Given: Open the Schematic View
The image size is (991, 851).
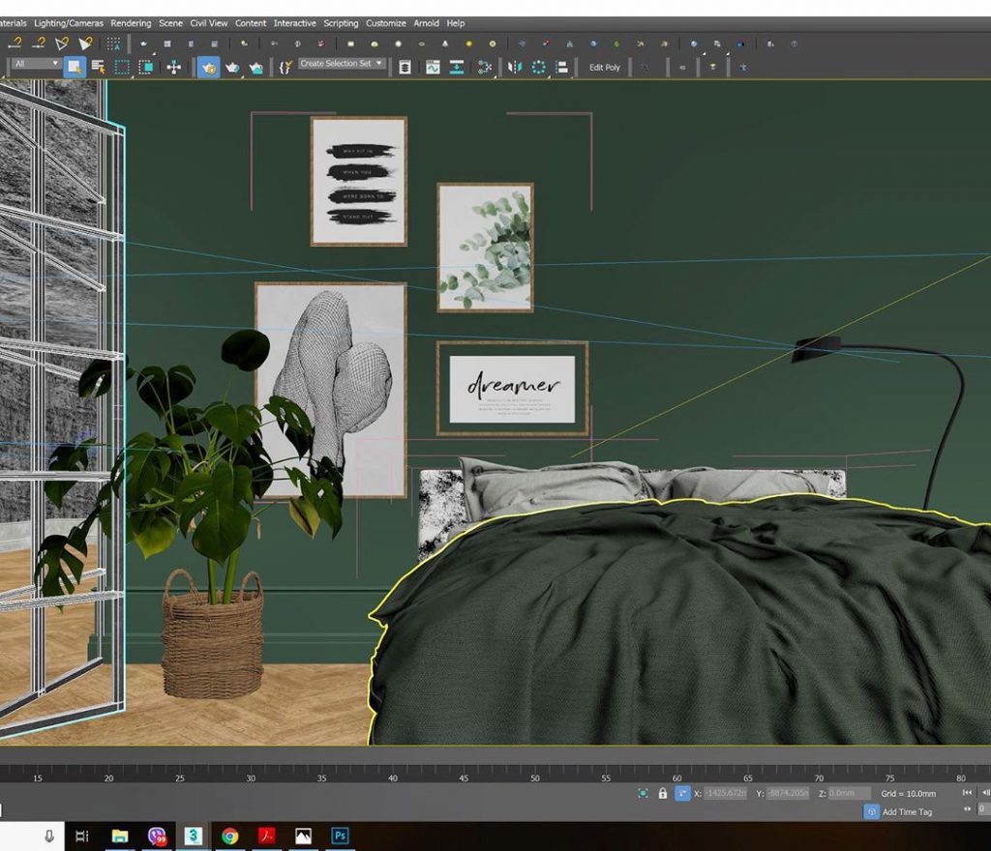Looking at the screenshot, I should (485, 67).
